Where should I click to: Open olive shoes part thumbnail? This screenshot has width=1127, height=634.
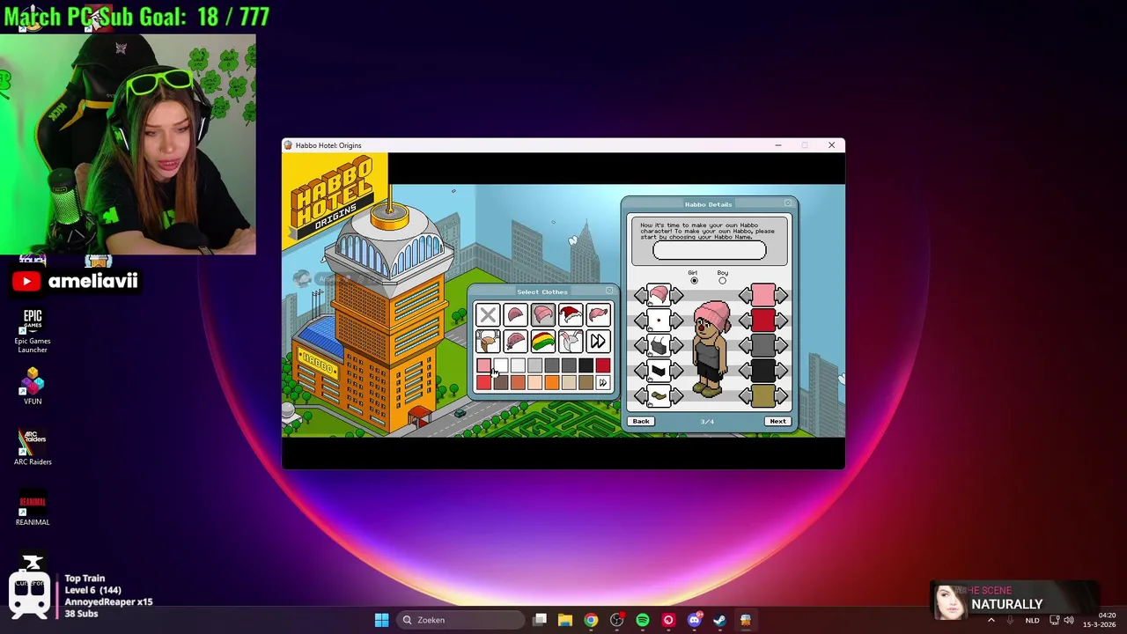659,396
